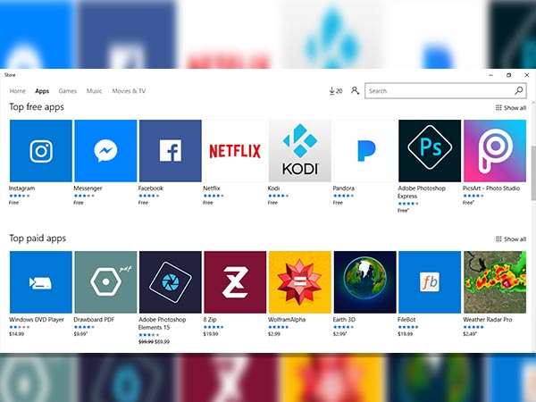536x402 pixels.
Task: Show all top paid apps
Action: pyautogui.click(x=511, y=239)
